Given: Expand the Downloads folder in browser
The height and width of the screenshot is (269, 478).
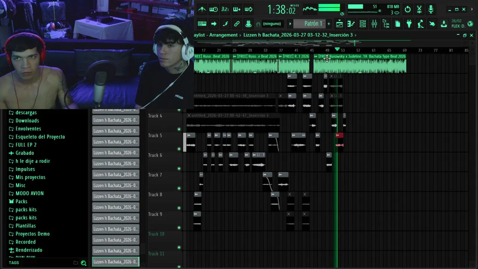Looking at the screenshot, I should pos(24,121).
